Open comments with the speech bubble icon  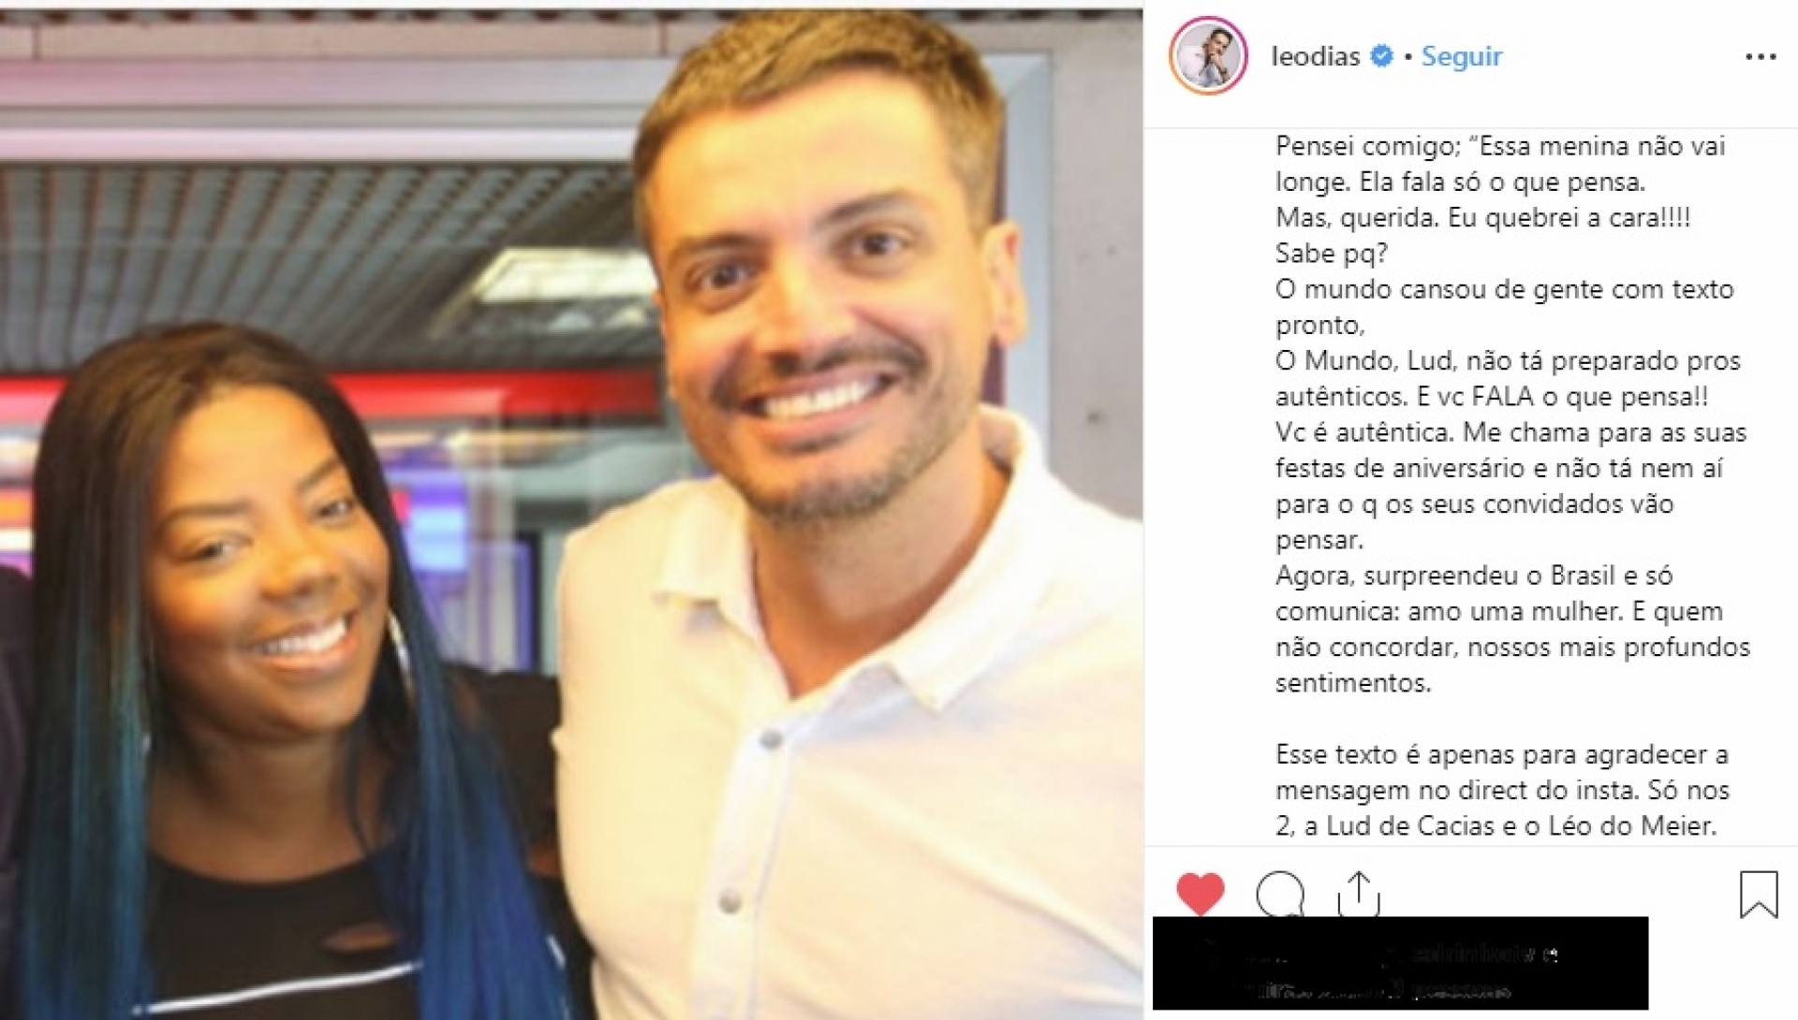pyautogui.click(x=1279, y=894)
